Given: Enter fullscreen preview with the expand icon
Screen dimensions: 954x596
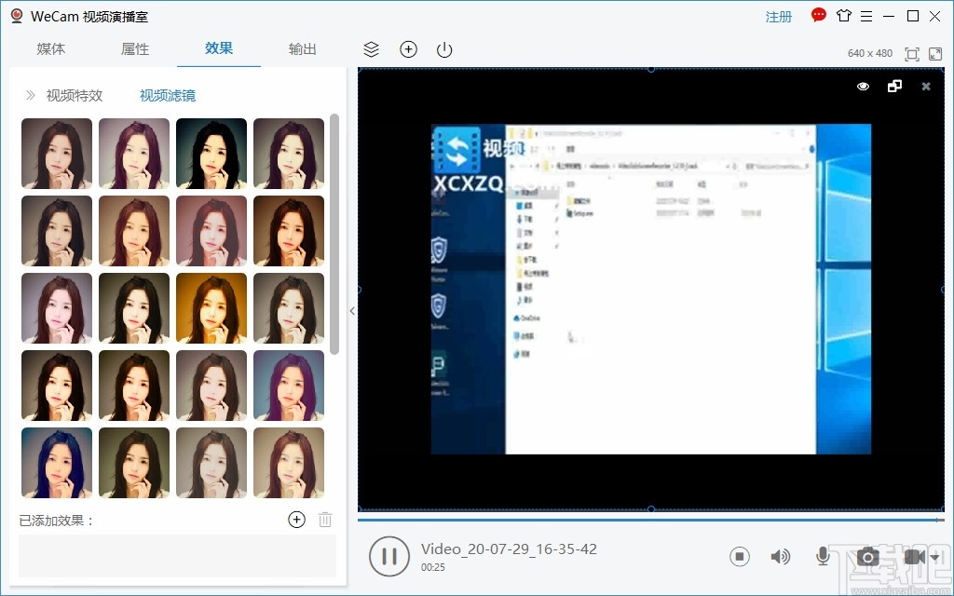Looking at the screenshot, I should pyautogui.click(x=935, y=54).
